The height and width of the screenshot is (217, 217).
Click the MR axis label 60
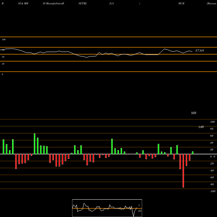pyautogui.click(x=212, y=136)
